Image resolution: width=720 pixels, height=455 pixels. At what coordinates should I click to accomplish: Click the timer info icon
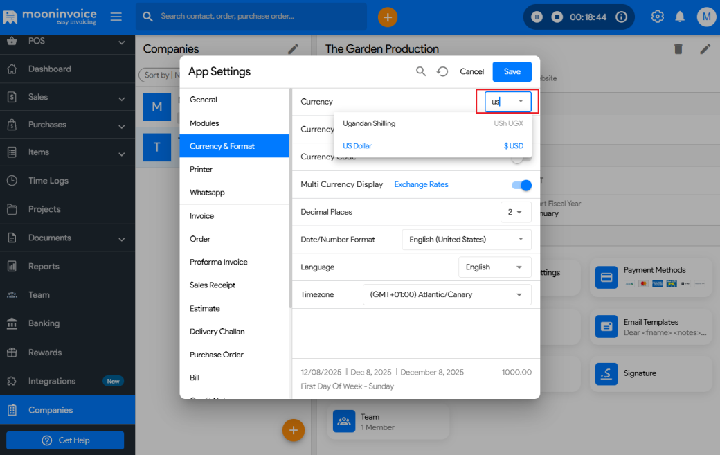click(x=621, y=17)
